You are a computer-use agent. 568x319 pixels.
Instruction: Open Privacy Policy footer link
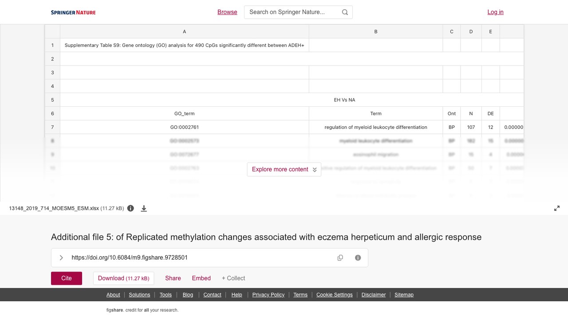point(268,295)
